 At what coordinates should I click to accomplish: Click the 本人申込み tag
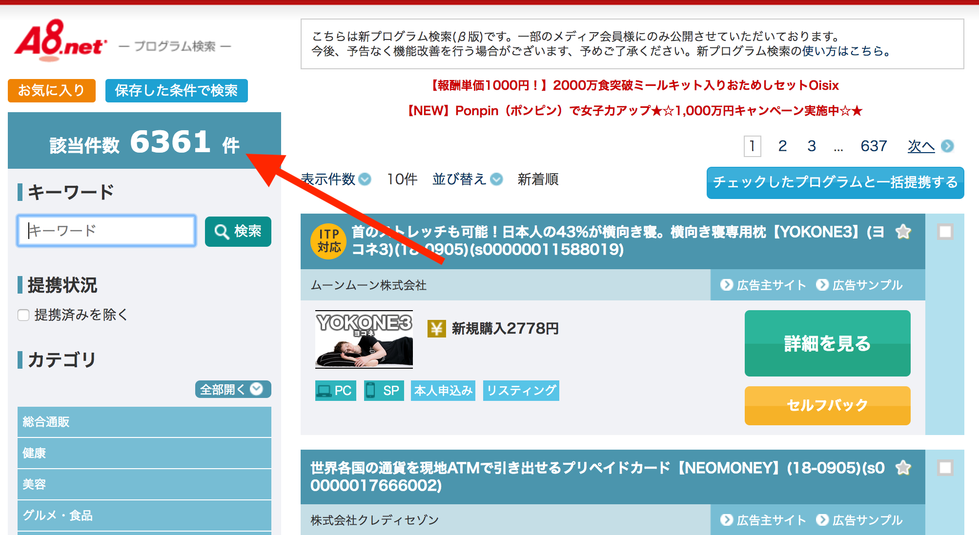tap(443, 391)
